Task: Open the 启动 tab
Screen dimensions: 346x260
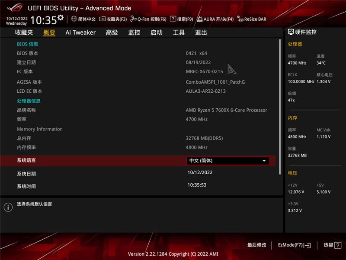Action: click(157, 32)
